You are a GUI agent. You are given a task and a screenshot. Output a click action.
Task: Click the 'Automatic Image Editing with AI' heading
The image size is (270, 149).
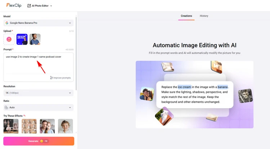click(x=194, y=45)
